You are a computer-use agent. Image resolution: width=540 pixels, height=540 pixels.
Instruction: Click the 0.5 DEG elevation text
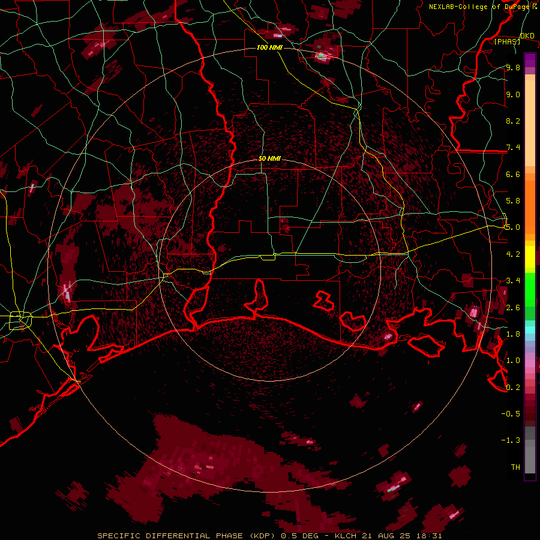point(301,536)
